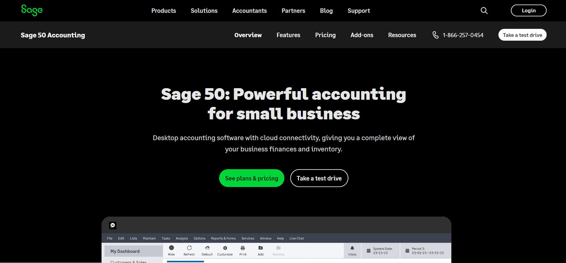Viewport: 566px width, 263px height.
Task: Click the phone handset icon
Action: [435, 35]
